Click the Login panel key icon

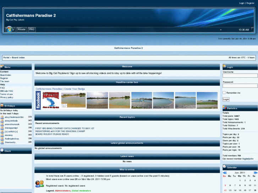224,66
